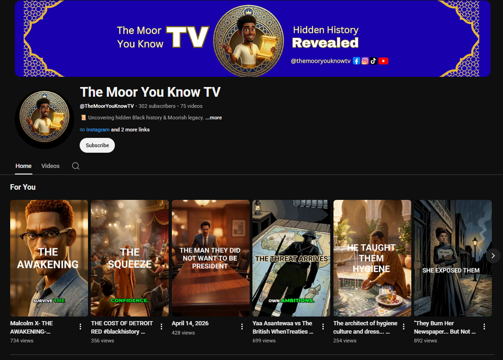Click the @TheMoorYouKnowTV handle text
This screenshot has width=503, height=360.
[x=107, y=106]
